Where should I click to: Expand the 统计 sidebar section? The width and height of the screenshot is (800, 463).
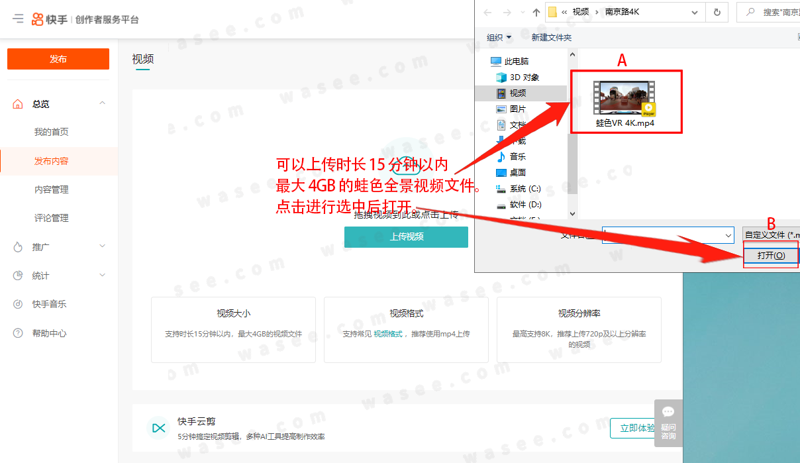click(102, 275)
